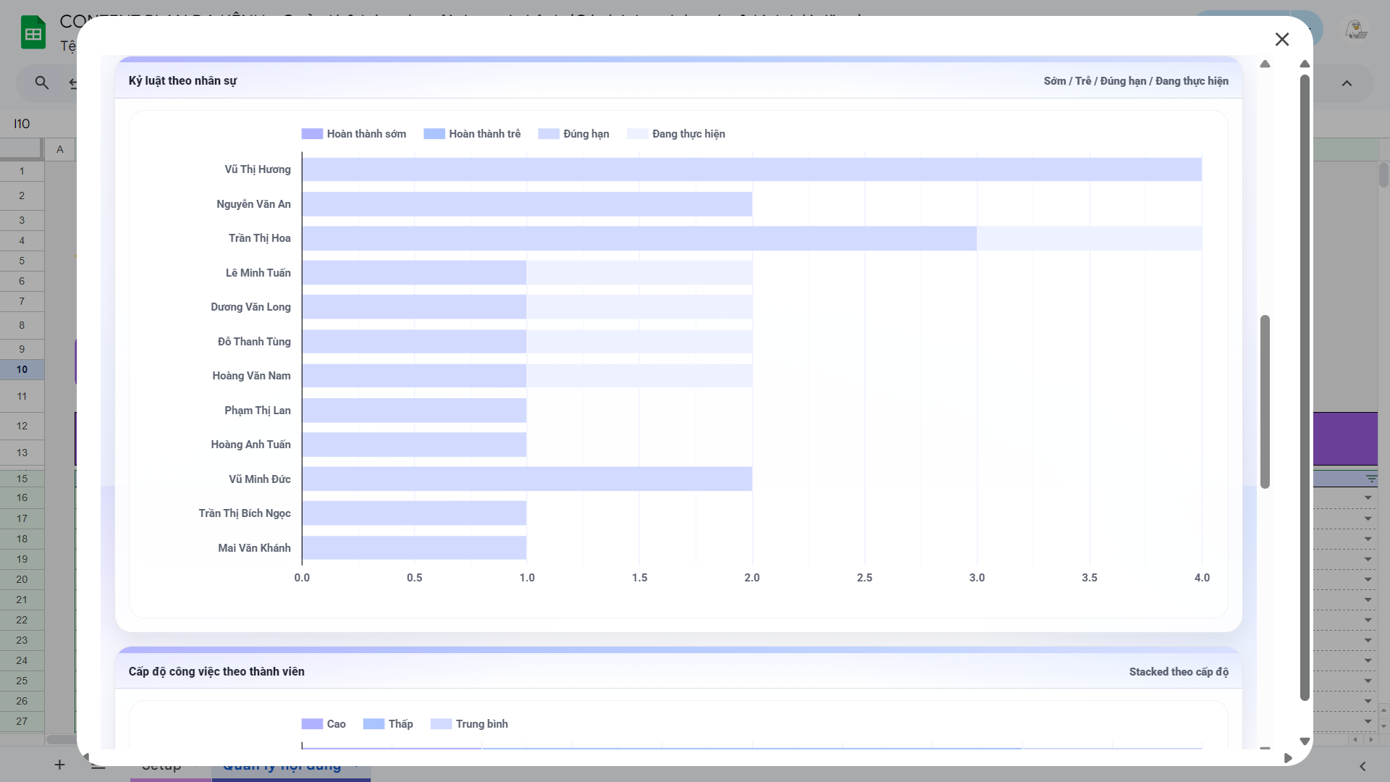The height and width of the screenshot is (782, 1390).
Task: Click the Google Sheets home logo
Action: (x=33, y=33)
